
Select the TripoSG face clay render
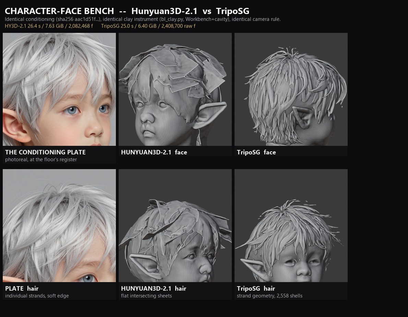tap(291, 89)
